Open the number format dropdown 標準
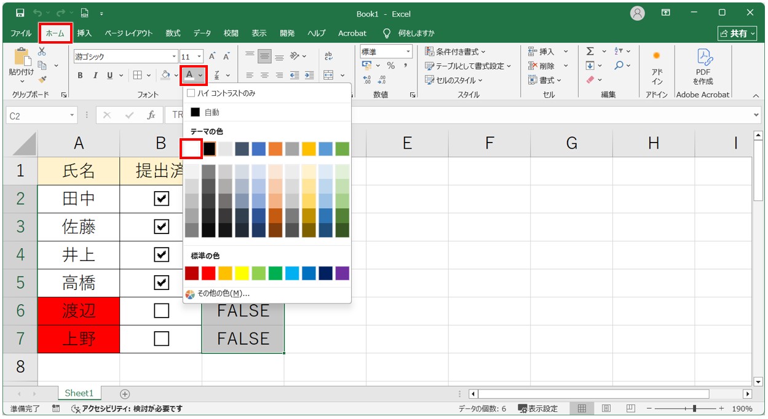 pos(408,52)
